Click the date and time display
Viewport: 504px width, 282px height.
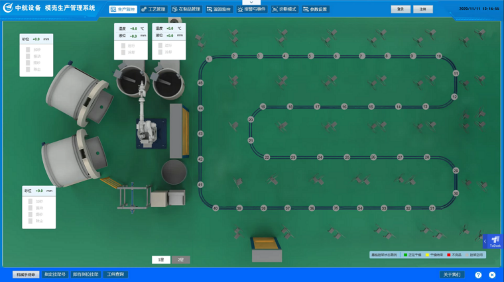479,9
